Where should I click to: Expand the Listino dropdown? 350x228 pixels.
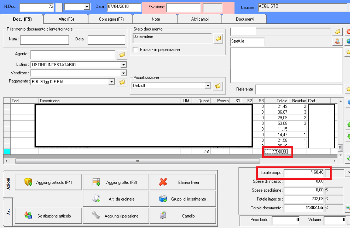tap(123, 65)
